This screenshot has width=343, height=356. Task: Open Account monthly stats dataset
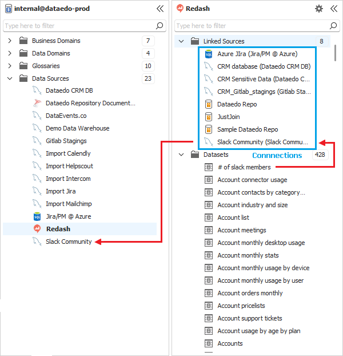[248, 255]
